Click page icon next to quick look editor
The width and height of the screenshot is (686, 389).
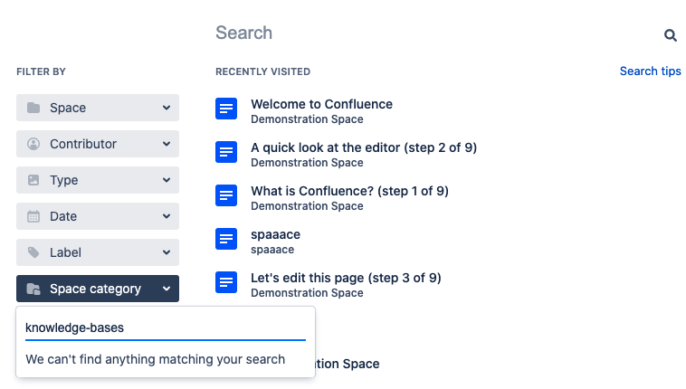226,152
